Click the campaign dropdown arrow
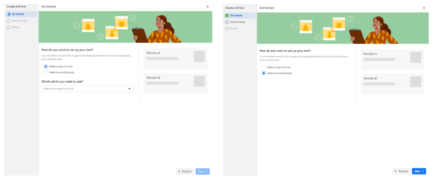Viewport: 436px width, 184px height. (x=129, y=89)
